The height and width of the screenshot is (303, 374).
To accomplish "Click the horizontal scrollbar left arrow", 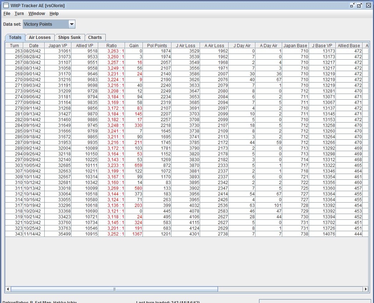I will pos(8,289).
